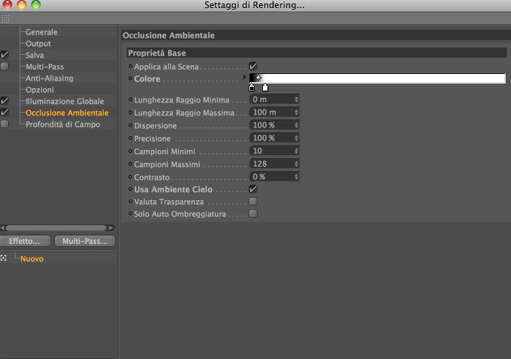Screen dimensions: 511x359
Task: Click stepper arrows for Campioni Minimi
Action: click(296, 151)
